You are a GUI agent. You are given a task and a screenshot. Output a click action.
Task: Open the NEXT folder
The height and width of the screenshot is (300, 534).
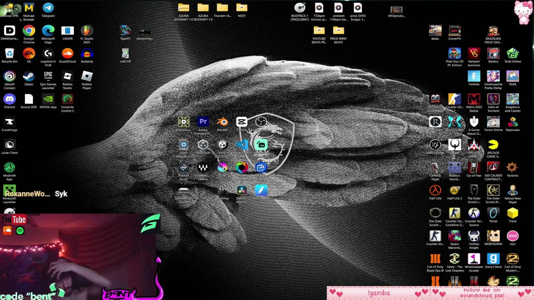pos(242,8)
